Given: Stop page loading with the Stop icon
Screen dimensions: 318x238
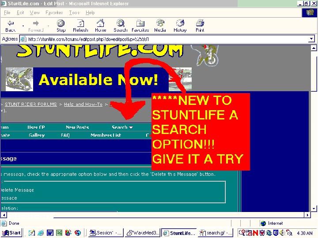Looking at the screenshot, I should click(x=61, y=23).
